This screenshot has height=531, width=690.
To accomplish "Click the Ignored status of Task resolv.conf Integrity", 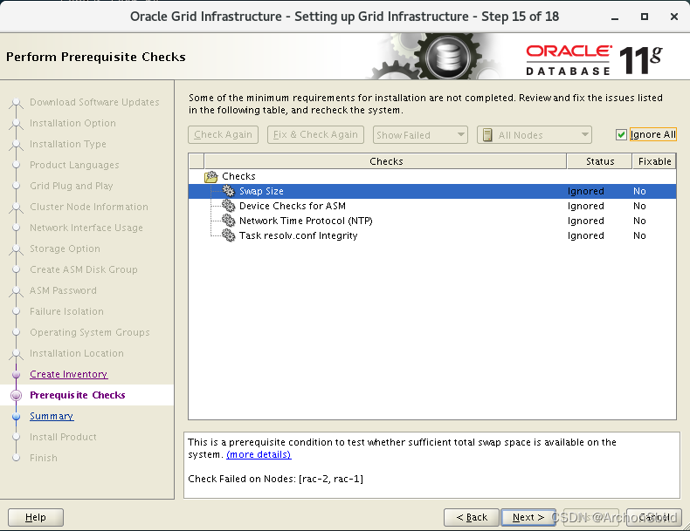I will [586, 235].
